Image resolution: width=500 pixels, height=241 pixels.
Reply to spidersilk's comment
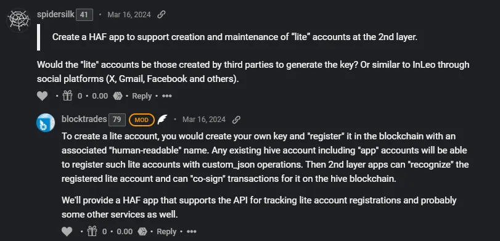coord(142,96)
